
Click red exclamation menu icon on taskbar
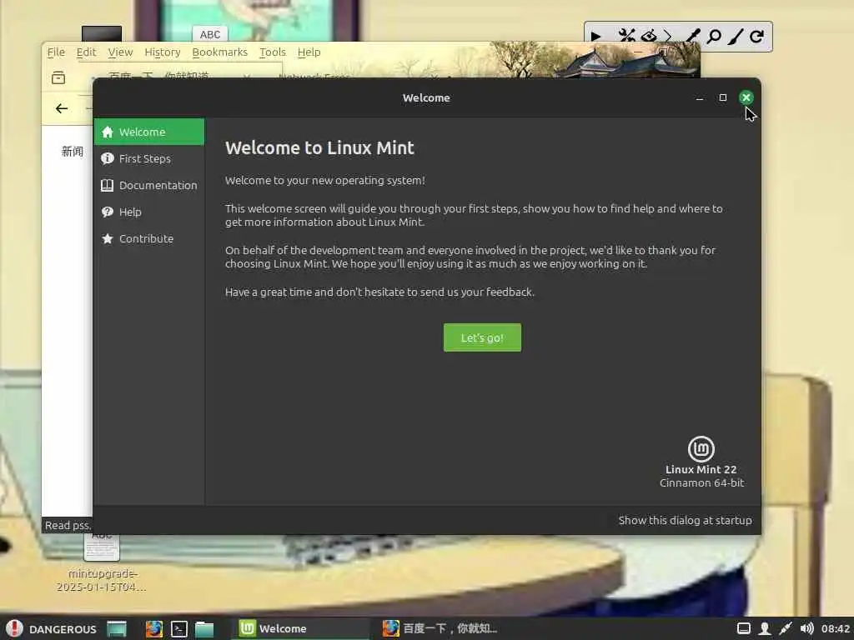pos(14,628)
